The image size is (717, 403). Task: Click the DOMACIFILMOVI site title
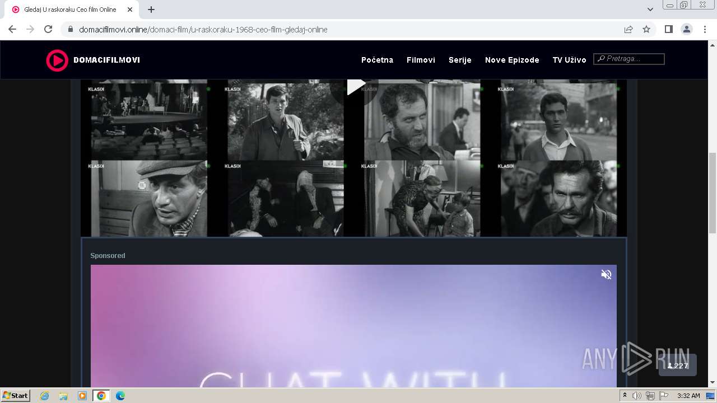pos(106,60)
